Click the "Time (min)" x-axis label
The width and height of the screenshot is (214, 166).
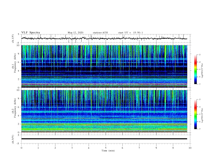click(108, 151)
